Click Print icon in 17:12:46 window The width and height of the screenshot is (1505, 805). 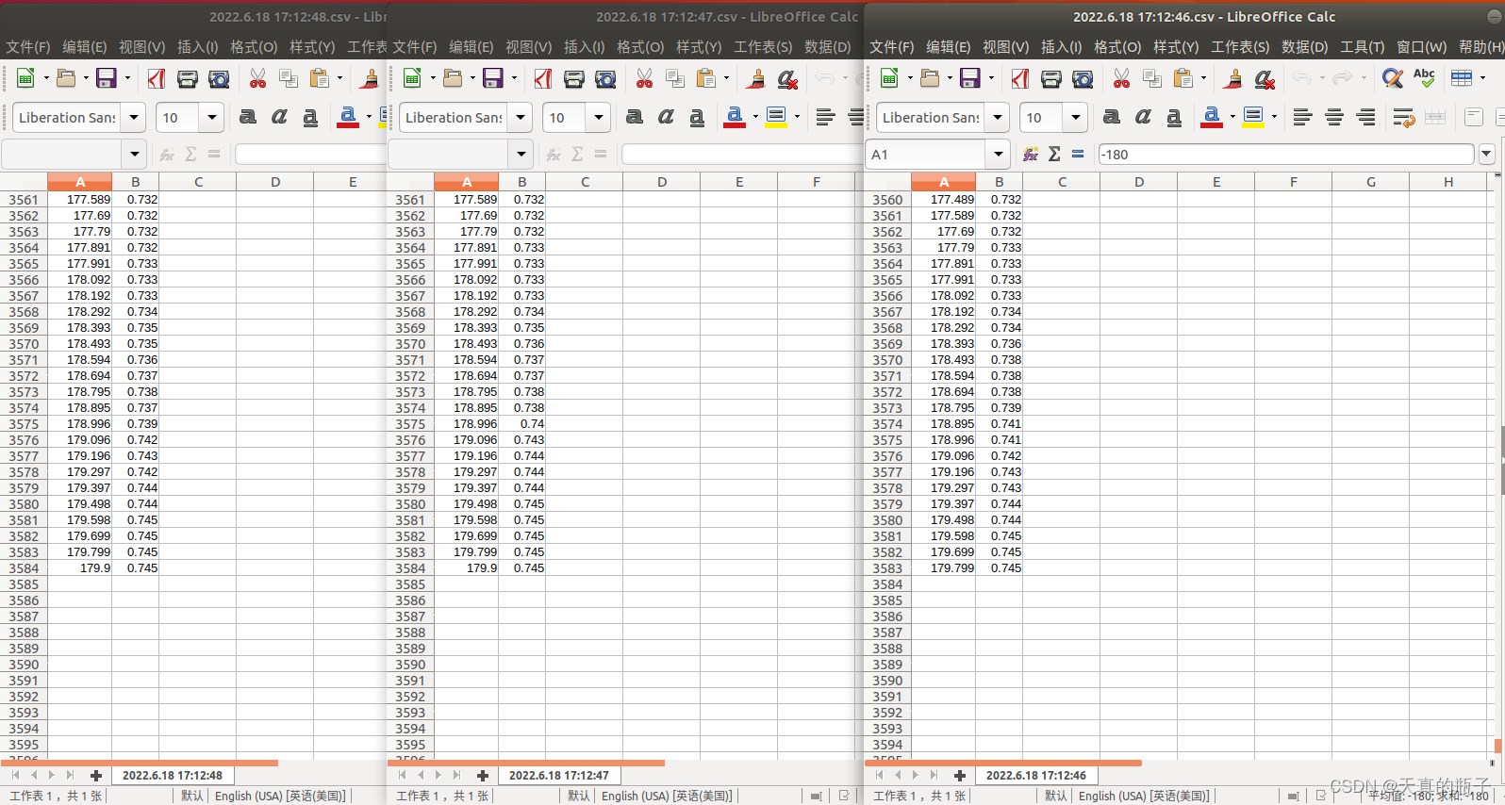(x=1051, y=78)
